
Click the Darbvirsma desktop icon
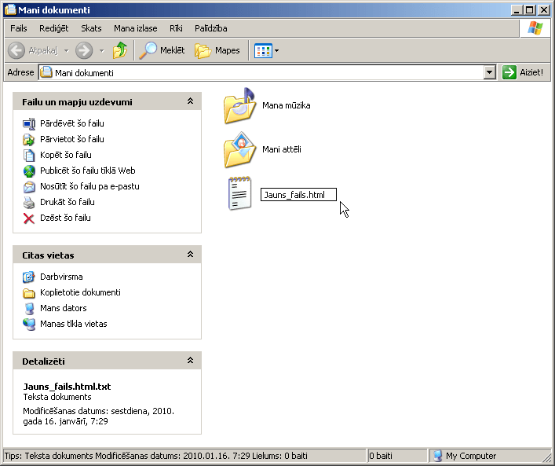pos(29,277)
